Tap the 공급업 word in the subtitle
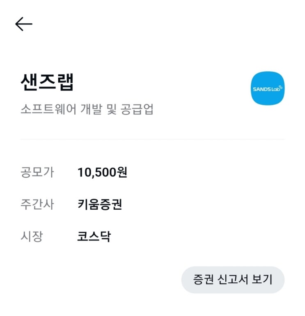Screen dimensions: 305x316 (137, 109)
